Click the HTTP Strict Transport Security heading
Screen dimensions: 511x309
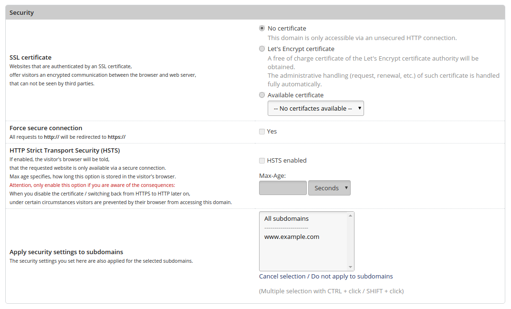(64, 150)
